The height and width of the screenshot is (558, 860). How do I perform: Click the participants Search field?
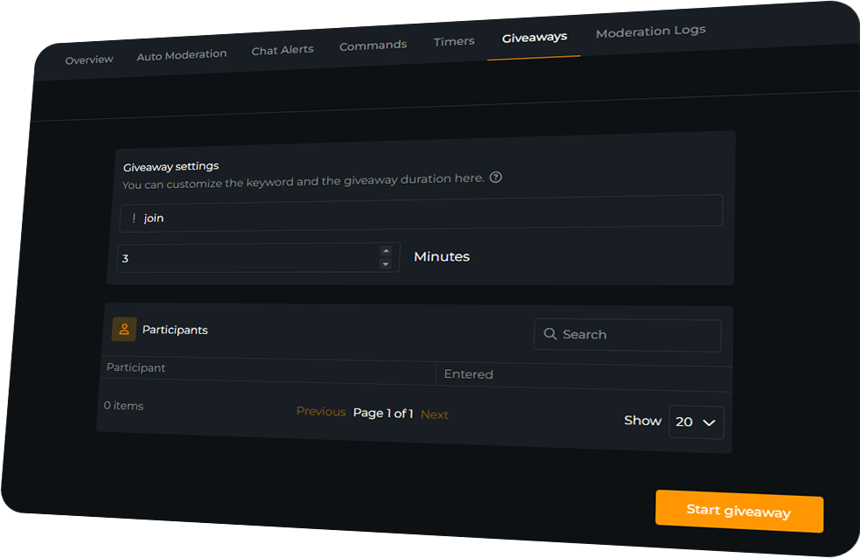coord(627,335)
